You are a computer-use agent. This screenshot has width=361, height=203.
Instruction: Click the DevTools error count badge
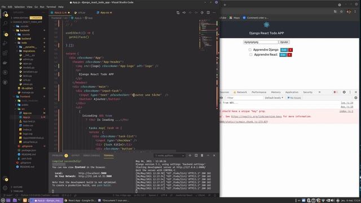(x=336, y=92)
